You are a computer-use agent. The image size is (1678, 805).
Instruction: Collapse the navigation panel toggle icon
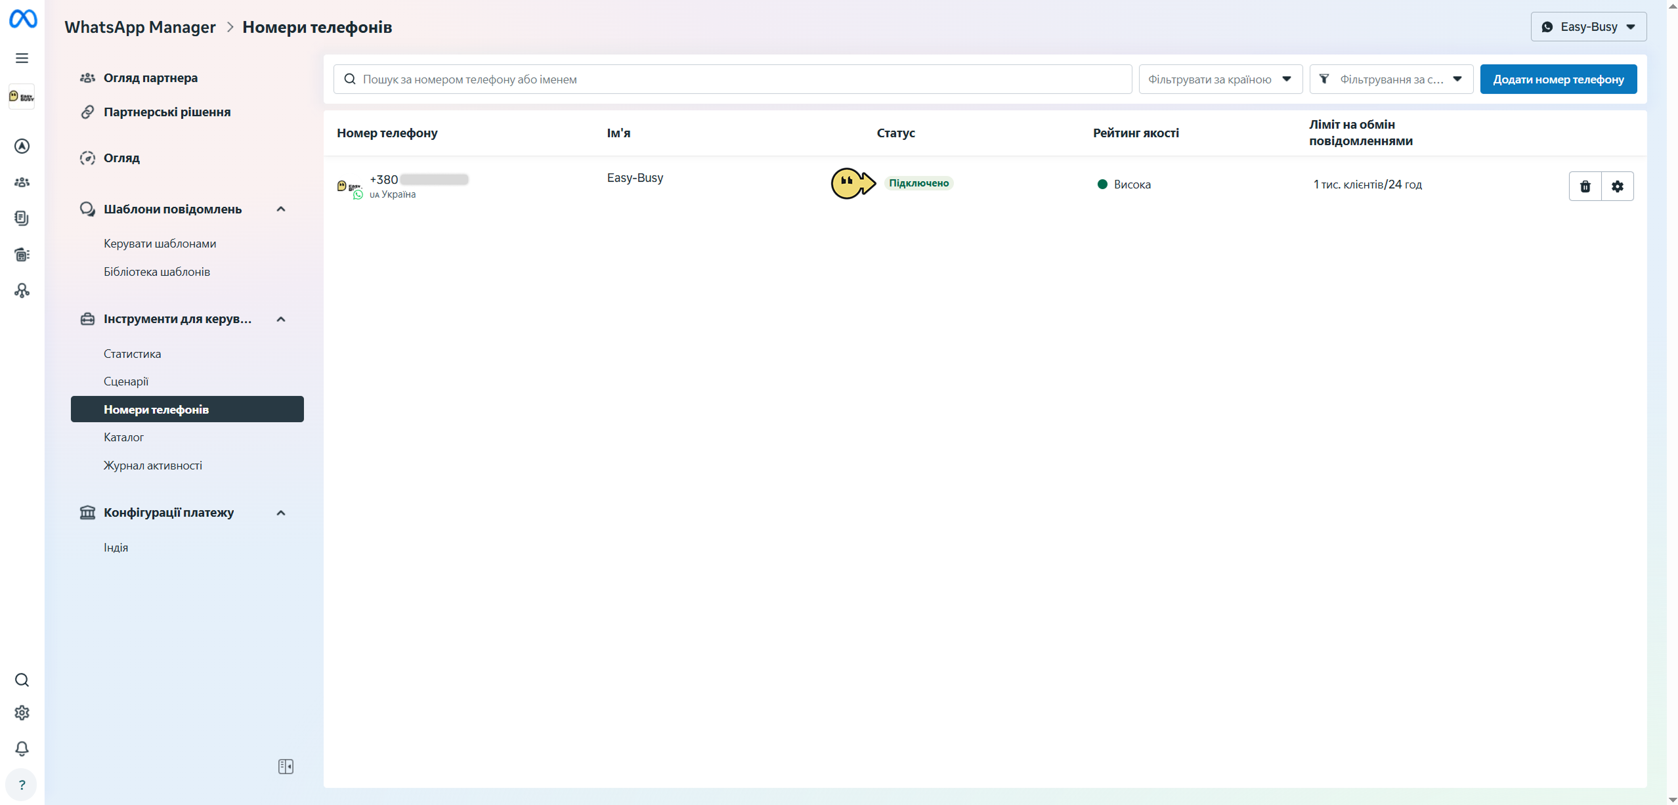pos(286,766)
